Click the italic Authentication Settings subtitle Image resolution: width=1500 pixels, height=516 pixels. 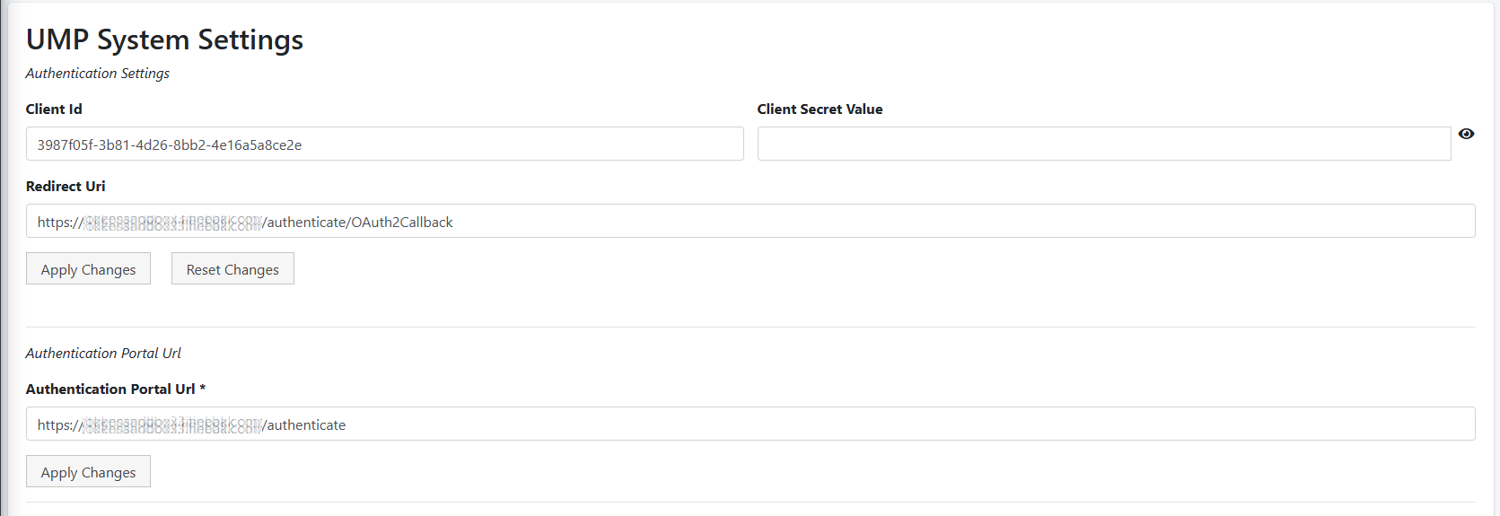click(98, 74)
